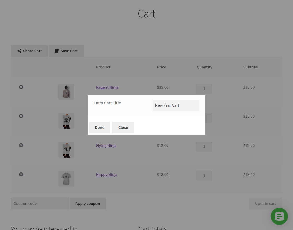This screenshot has height=230, width=293.
Task: Select Happy Ninja quantity box
Action: click(x=204, y=176)
